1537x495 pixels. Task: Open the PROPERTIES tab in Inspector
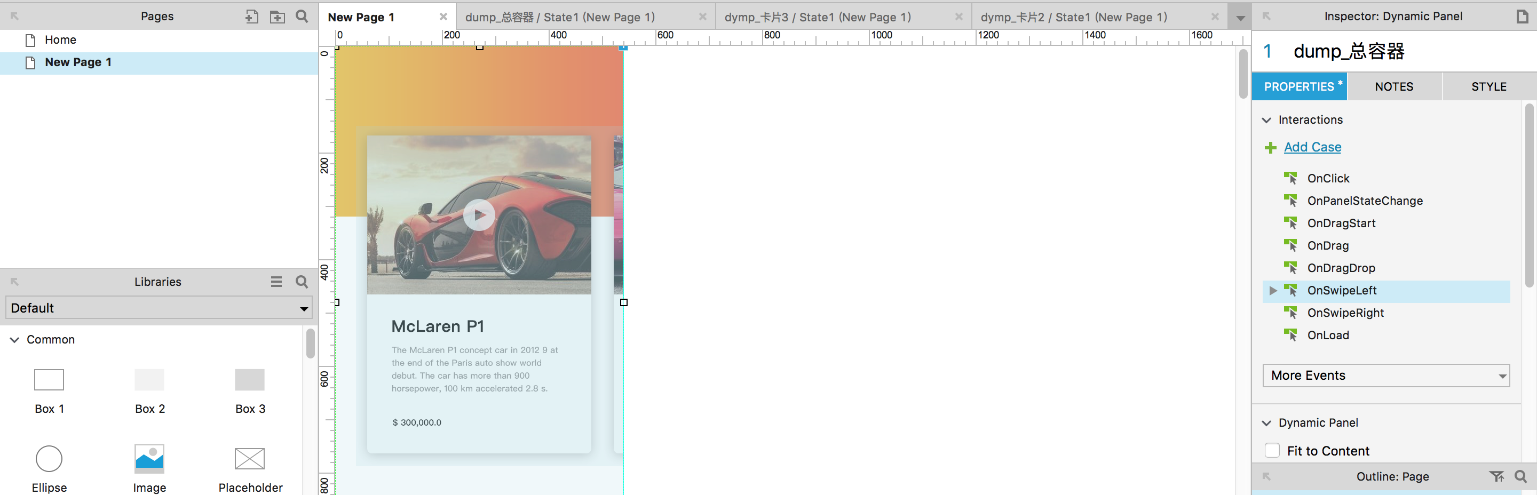click(x=1299, y=86)
